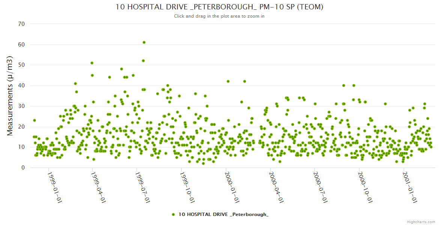The width and height of the screenshot is (439, 225).
Task: Select the data point at value 52 near 1999-07
Action: coord(143,61)
